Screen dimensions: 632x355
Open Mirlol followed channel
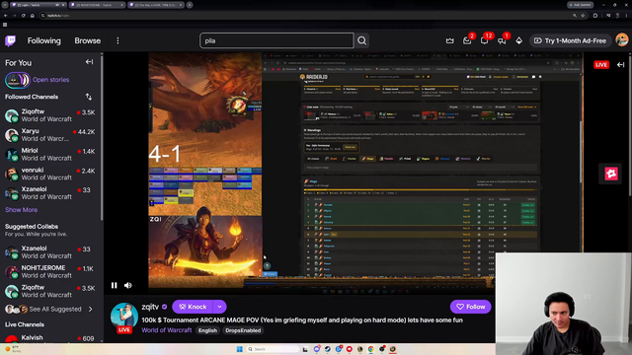point(50,154)
